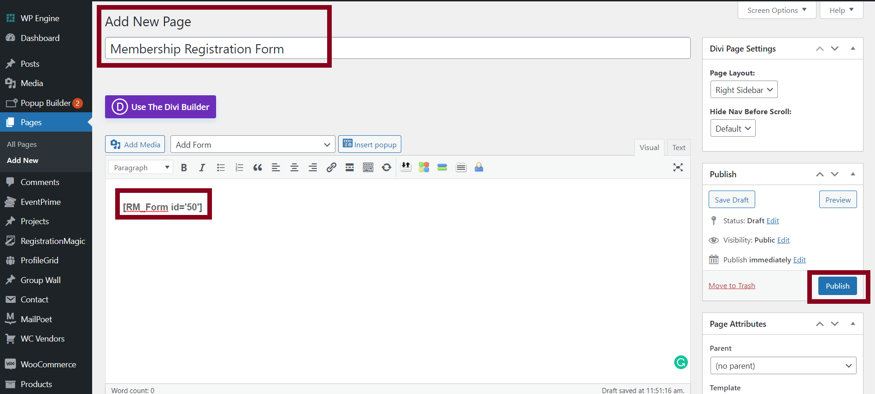875x394 pixels.
Task: Enter distraction-free fullscreen mode
Action: tap(678, 168)
